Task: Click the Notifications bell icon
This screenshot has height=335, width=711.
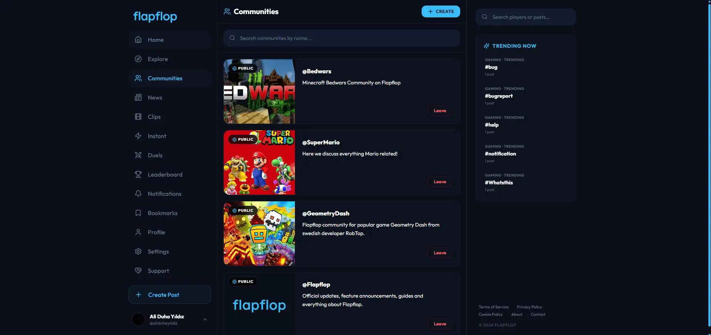Action: [138, 194]
